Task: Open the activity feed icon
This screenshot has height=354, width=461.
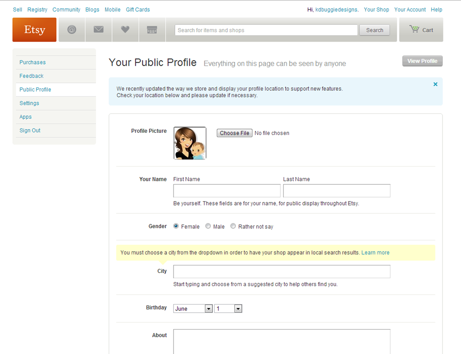Action: (x=71, y=29)
